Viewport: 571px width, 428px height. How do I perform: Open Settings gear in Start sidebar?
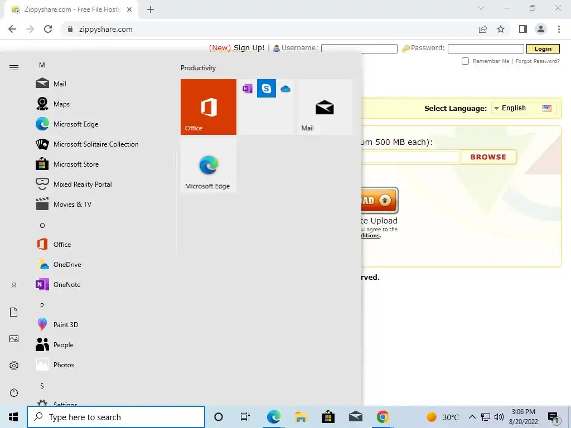click(x=14, y=366)
